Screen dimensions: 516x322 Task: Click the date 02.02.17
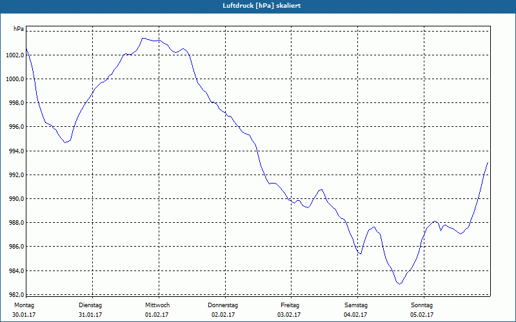click(x=223, y=315)
